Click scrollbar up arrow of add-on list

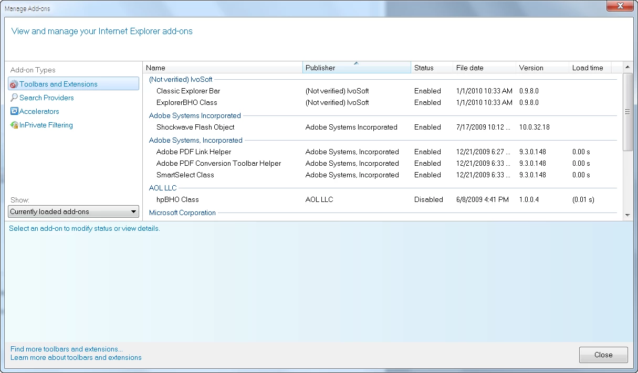(x=627, y=67)
